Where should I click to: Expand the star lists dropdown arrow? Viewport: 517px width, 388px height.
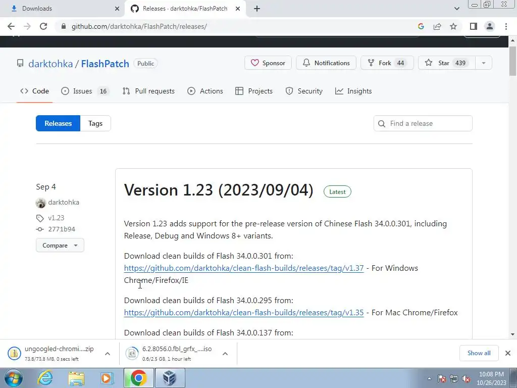click(484, 63)
